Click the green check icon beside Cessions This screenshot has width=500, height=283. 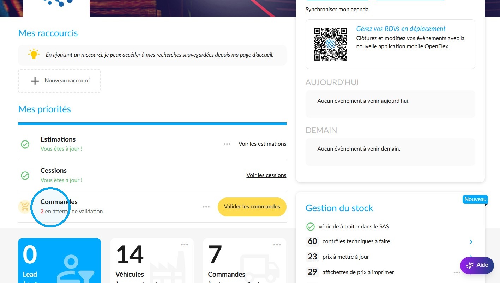tap(25, 175)
